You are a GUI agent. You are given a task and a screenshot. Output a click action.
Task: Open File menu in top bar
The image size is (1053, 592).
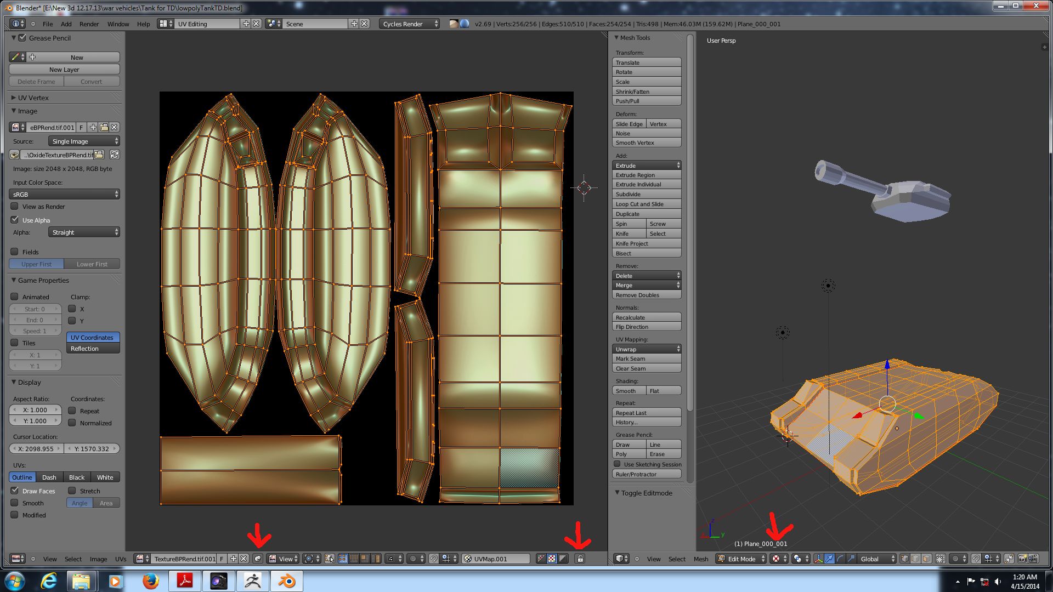(x=48, y=24)
